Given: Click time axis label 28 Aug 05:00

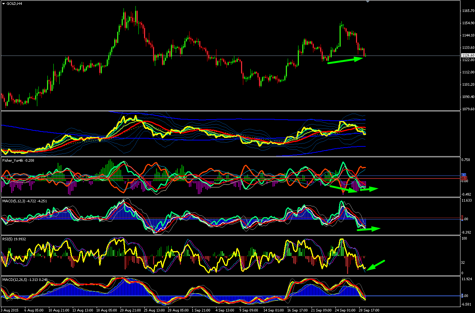Looking at the screenshot, I should click(x=178, y=310).
